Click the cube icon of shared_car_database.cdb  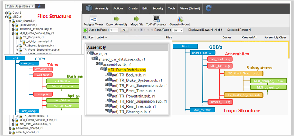pyautogui.click(x=97, y=59)
